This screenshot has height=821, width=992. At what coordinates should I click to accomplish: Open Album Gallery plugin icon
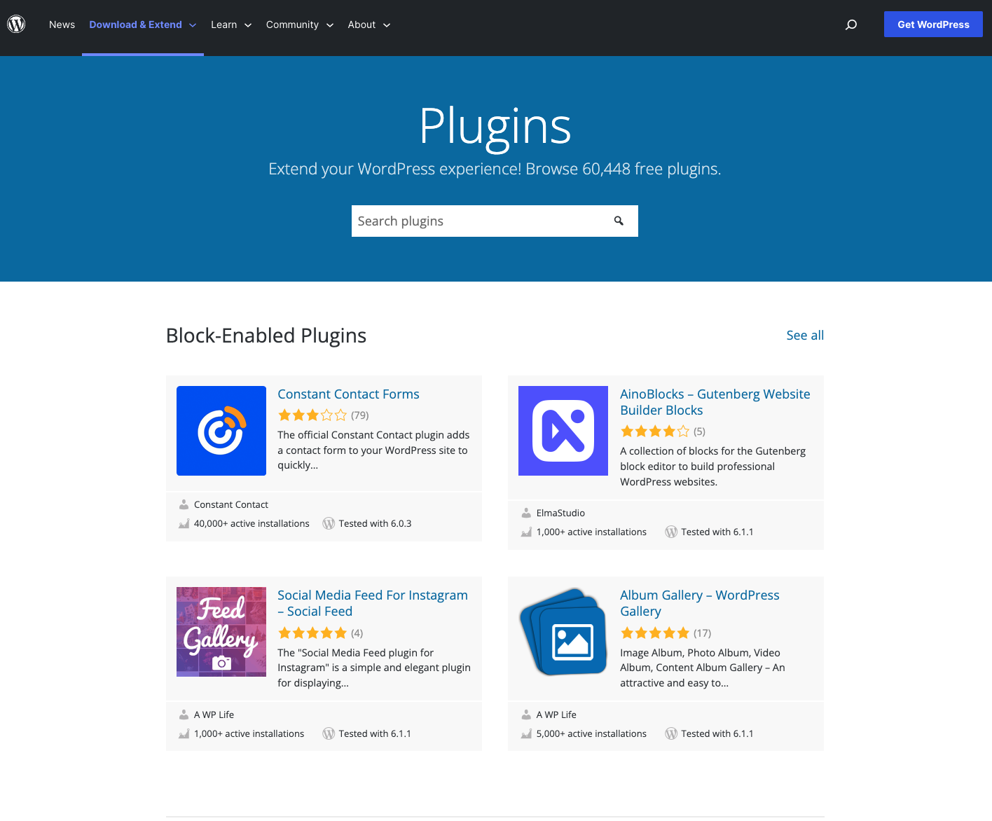point(563,632)
